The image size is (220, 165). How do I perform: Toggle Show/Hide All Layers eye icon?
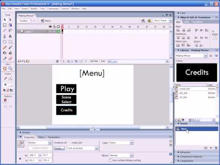[x=50, y=27]
